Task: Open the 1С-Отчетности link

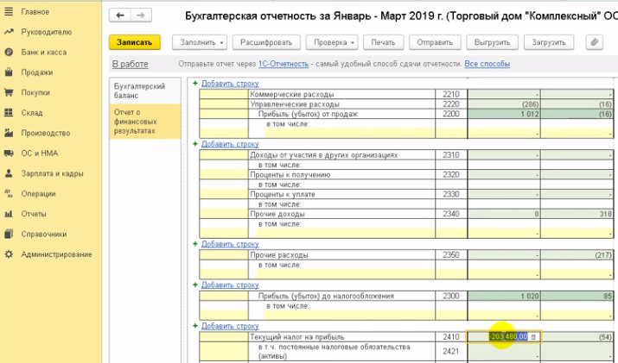Action: point(283,64)
